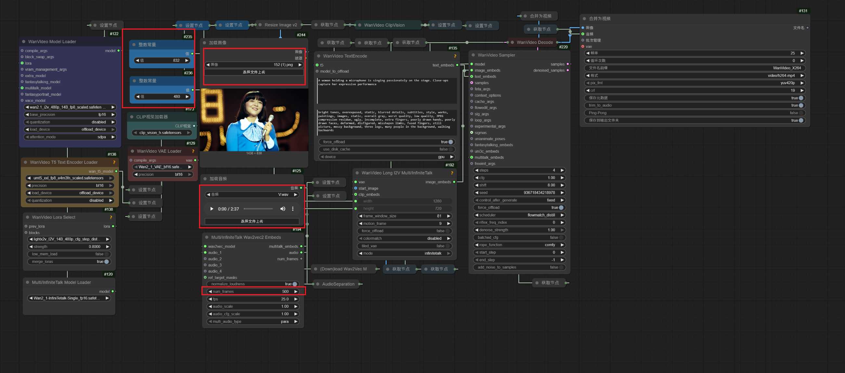This screenshot has width=845, height=373.
Task: Increase the num_frames value with right arrow
Action: point(295,291)
